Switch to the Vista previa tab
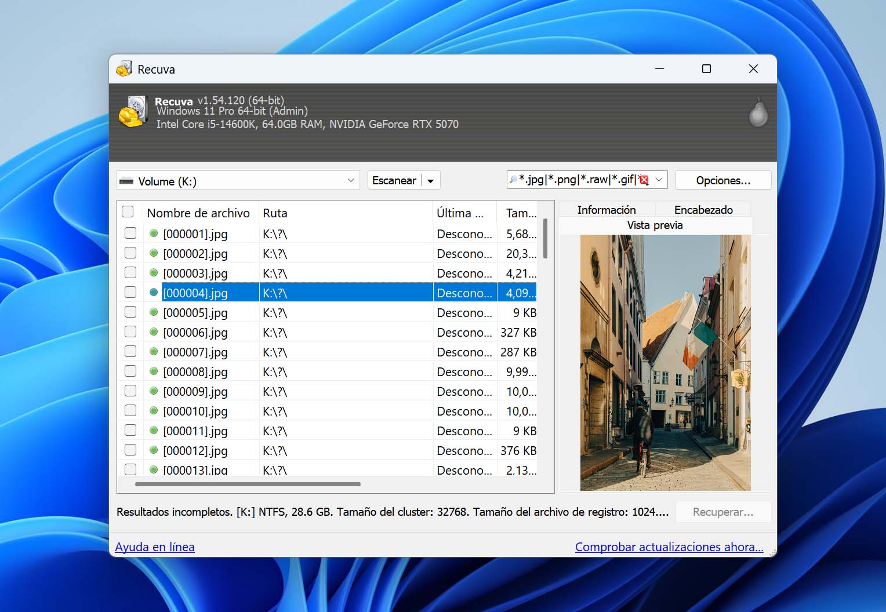 pos(655,225)
